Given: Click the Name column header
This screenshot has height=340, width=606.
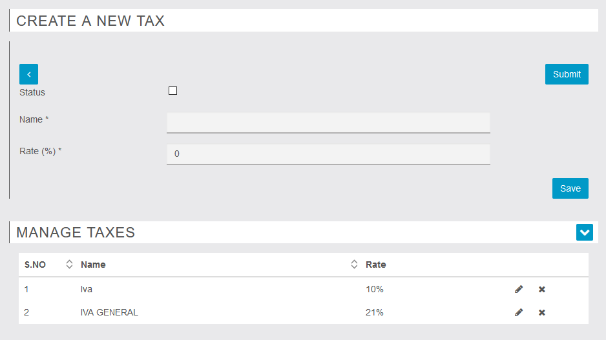Looking at the screenshot, I should pyautogui.click(x=93, y=265).
